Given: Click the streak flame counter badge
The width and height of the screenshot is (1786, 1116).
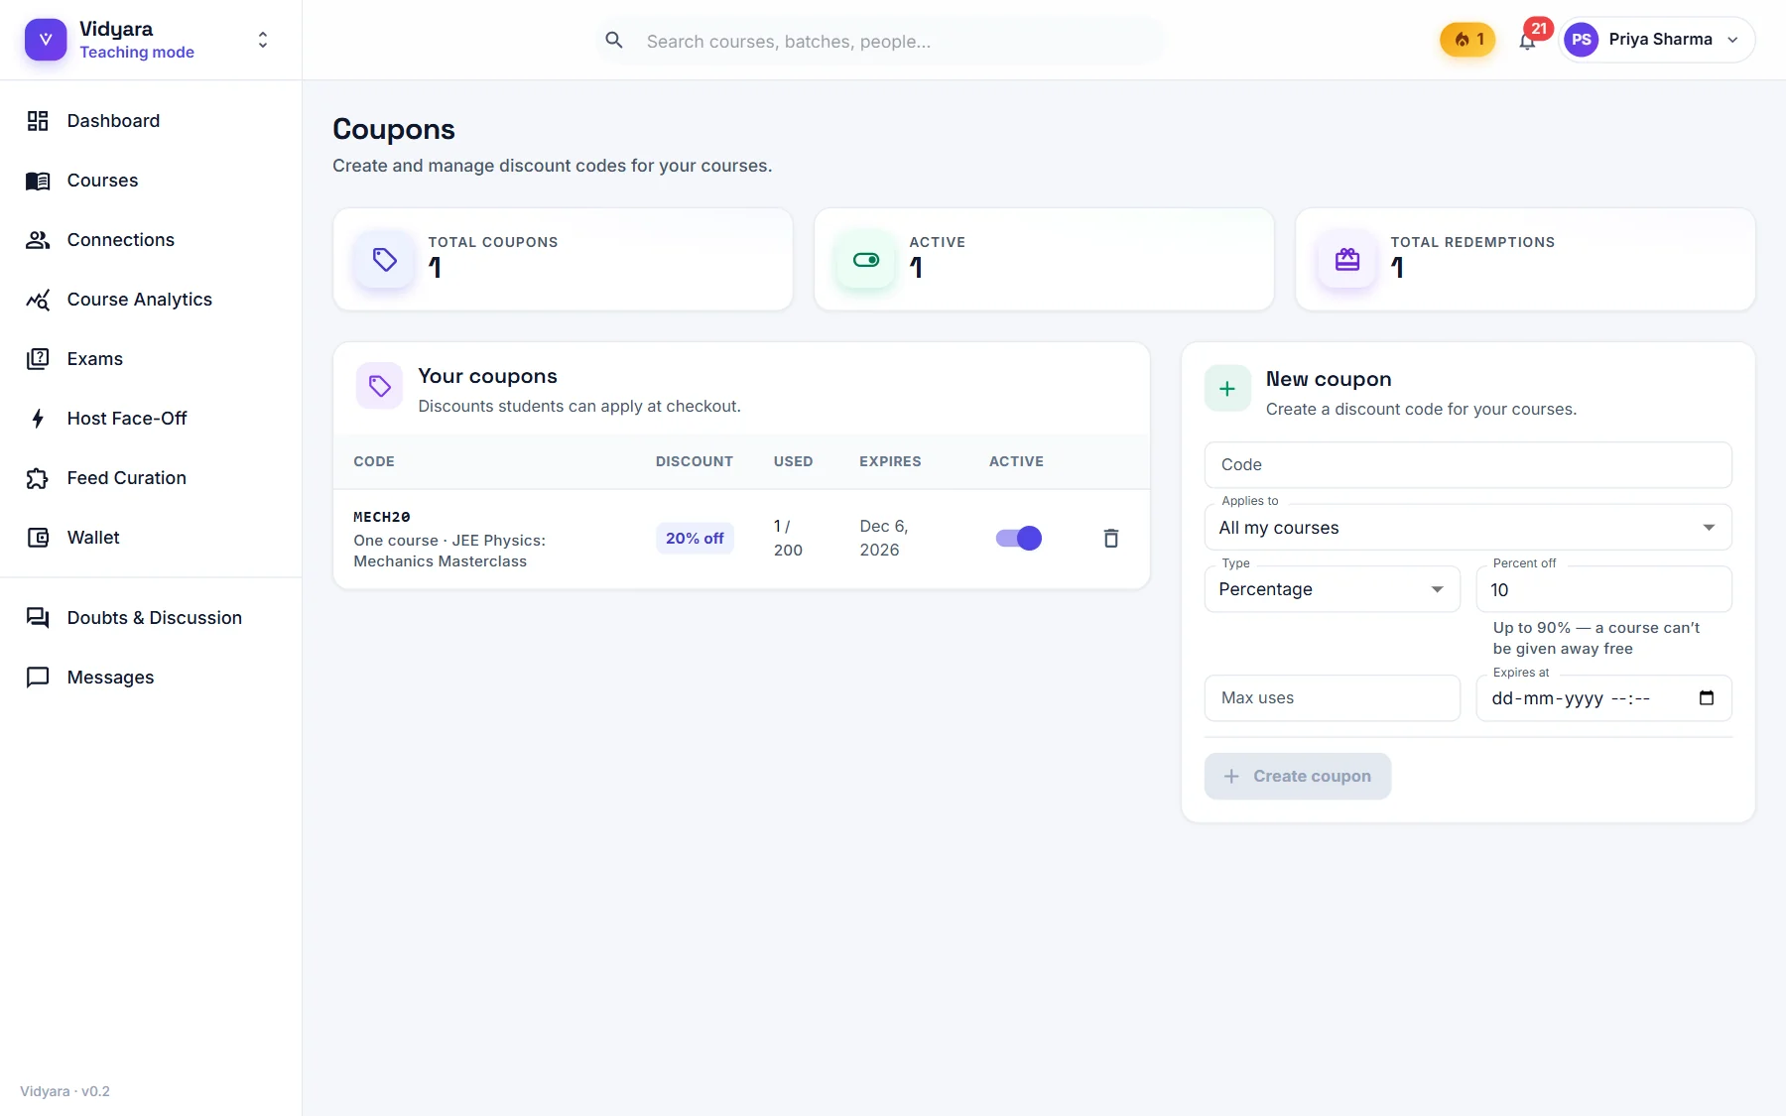Looking at the screenshot, I should (x=1467, y=40).
